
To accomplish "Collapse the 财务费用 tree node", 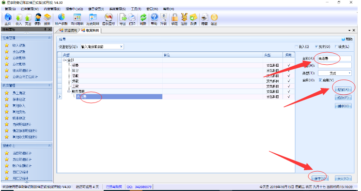I will click(69, 91).
